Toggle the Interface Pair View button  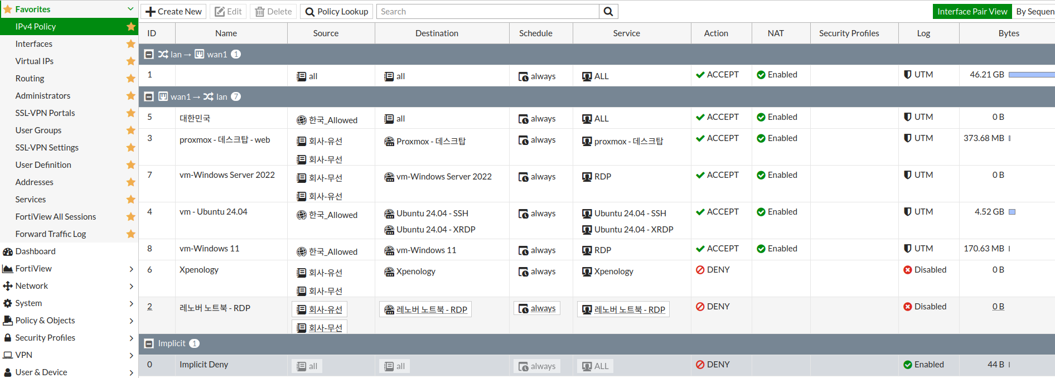972,12
